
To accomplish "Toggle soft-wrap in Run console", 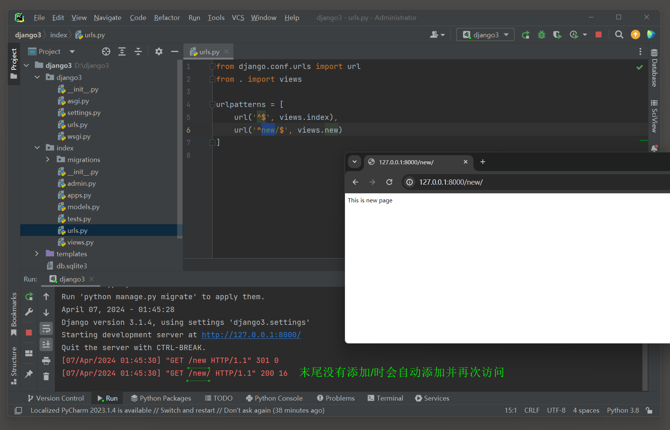I will coord(46,329).
